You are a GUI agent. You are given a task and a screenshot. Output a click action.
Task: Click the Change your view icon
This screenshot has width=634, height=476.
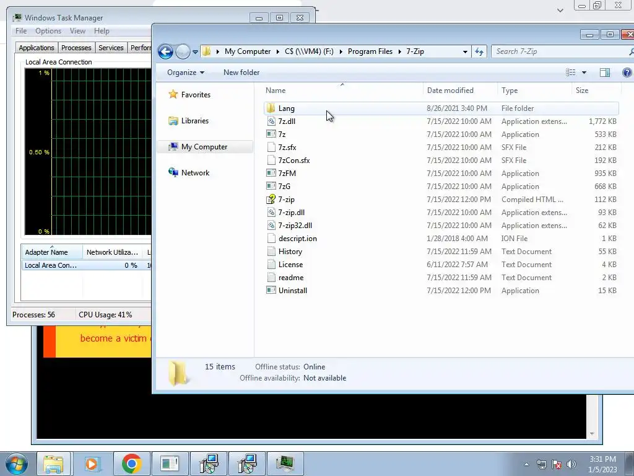[x=570, y=73]
